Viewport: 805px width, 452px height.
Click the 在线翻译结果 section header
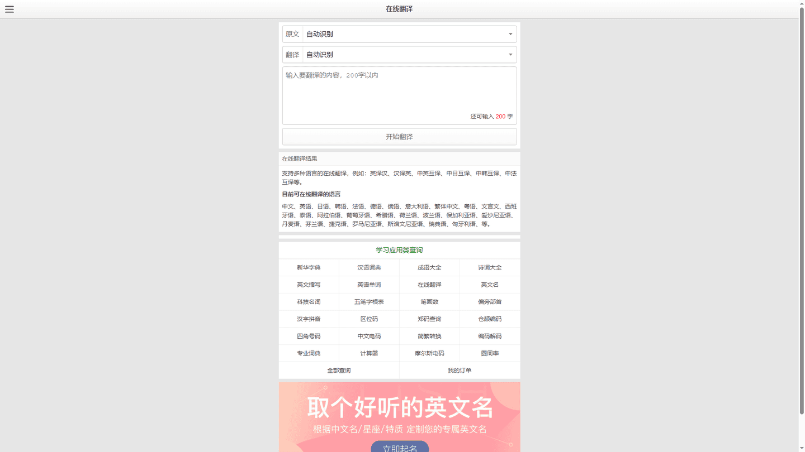click(300, 158)
